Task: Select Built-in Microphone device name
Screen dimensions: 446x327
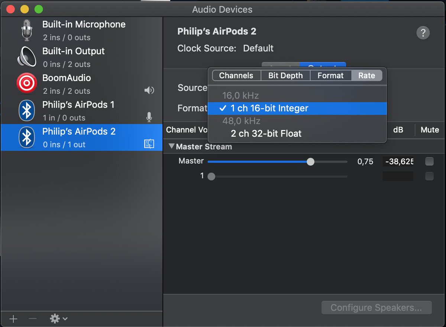Action: (x=84, y=25)
